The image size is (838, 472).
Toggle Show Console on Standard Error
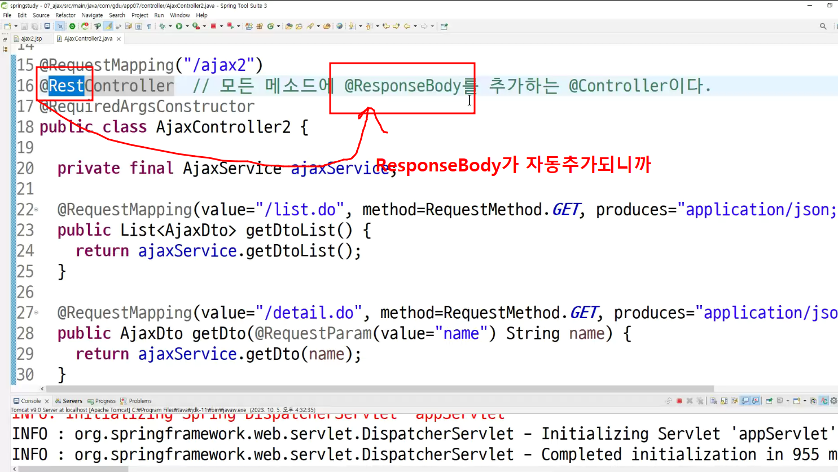click(x=756, y=401)
